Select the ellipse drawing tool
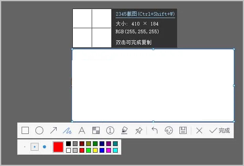This screenshot has height=166, width=244. coord(39,130)
